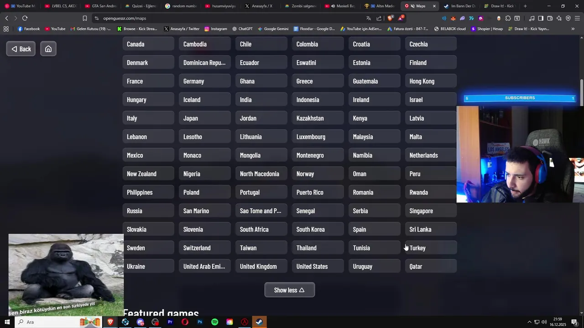The width and height of the screenshot is (584, 328).
Task: Open Photoshop from the taskbar
Action: [200, 322]
